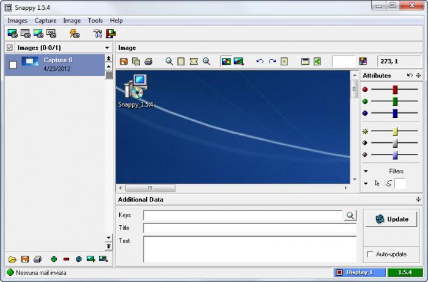Click the capture full screen icon in main toolbar
The image size is (428, 282).
click(13, 34)
